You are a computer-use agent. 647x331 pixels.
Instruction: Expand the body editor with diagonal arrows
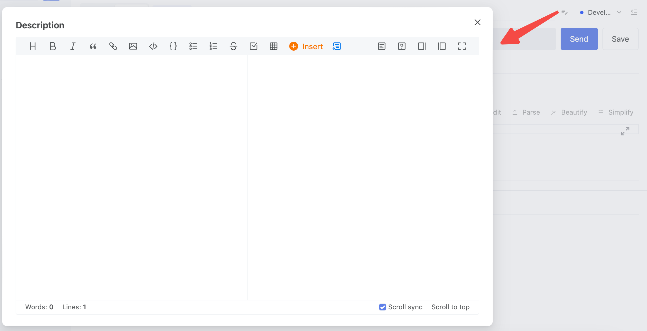[625, 131]
